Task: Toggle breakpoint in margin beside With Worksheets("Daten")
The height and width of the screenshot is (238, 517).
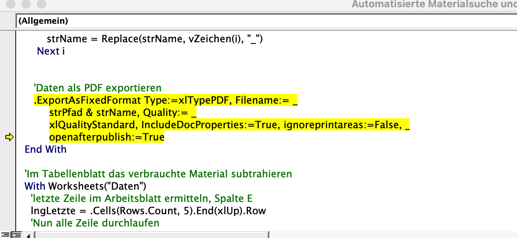Action: click(8, 186)
